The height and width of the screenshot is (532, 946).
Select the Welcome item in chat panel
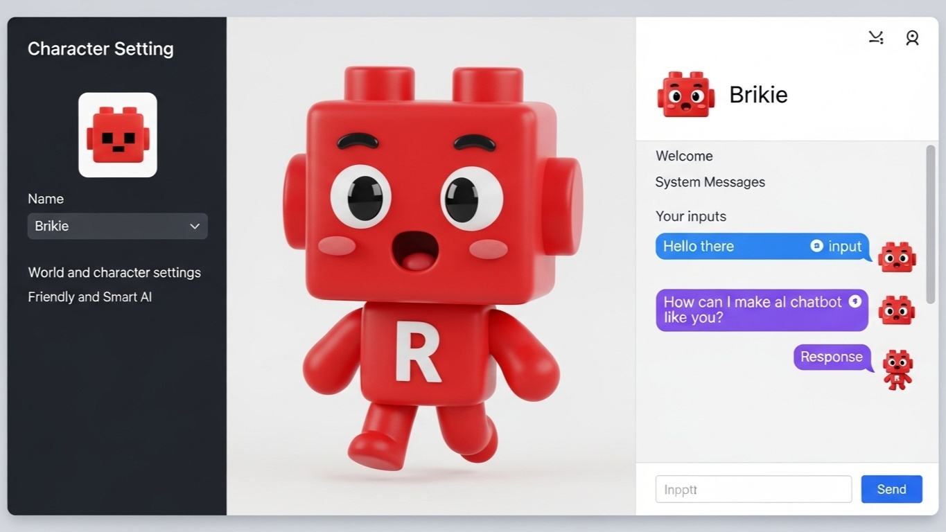click(684, 156)
